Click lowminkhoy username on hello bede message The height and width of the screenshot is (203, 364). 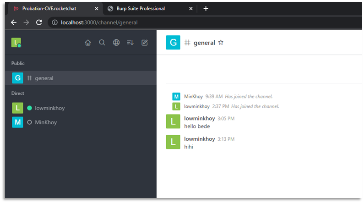point(200,119)
